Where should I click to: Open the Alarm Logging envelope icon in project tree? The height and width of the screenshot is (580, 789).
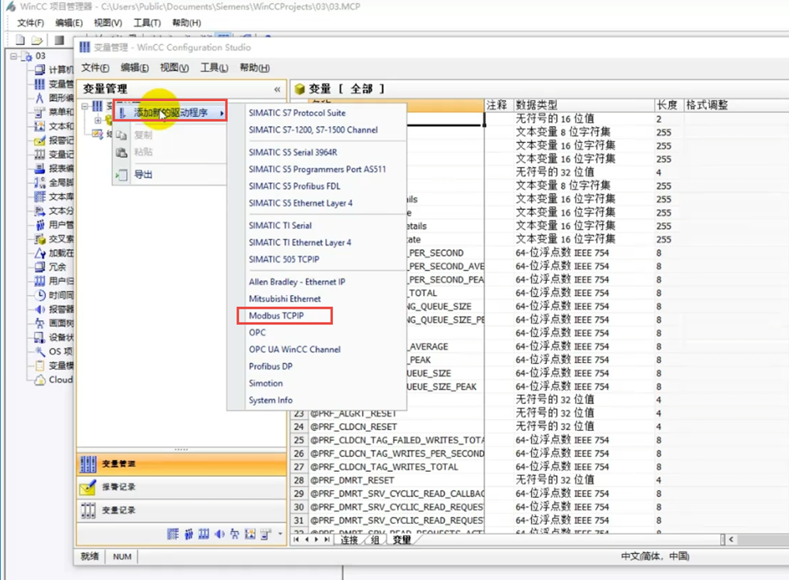[39, 140]
